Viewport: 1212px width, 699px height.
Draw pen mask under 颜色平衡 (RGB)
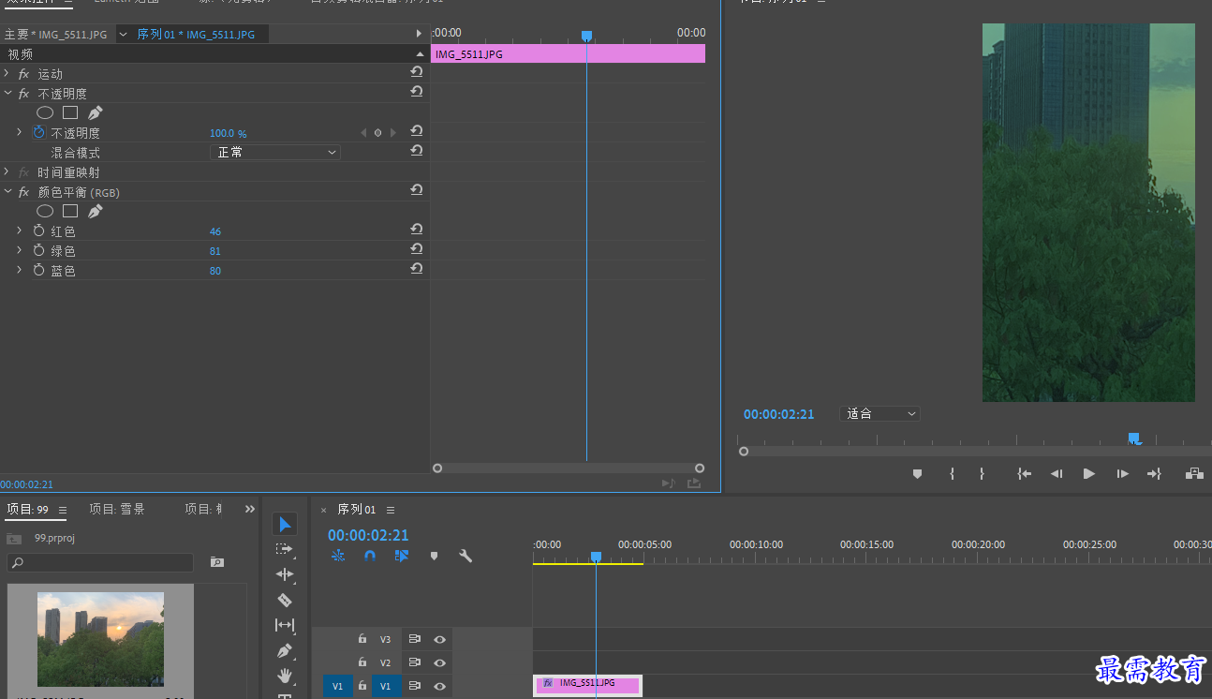click(x=95, y=211)
